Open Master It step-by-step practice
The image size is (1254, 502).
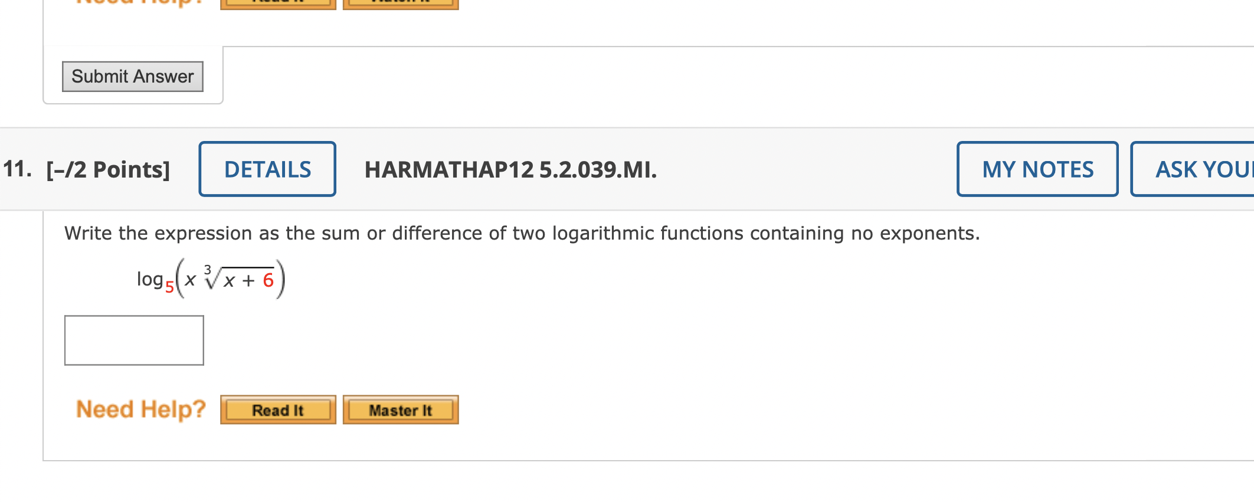[400, 409]
